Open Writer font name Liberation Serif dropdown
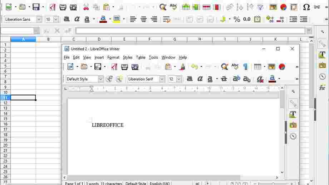 (x=162, y=79)
